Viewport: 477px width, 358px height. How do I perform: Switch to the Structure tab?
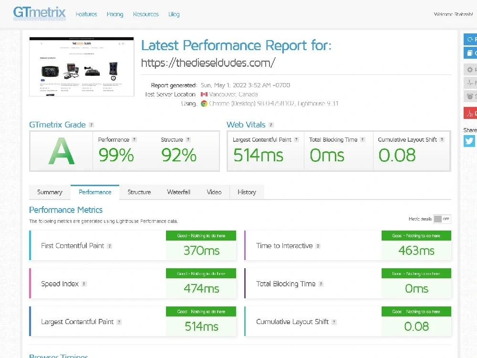pos(139,192)
